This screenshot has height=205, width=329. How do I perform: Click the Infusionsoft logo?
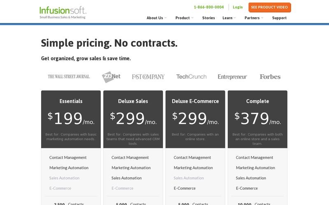tap(63, 12)
